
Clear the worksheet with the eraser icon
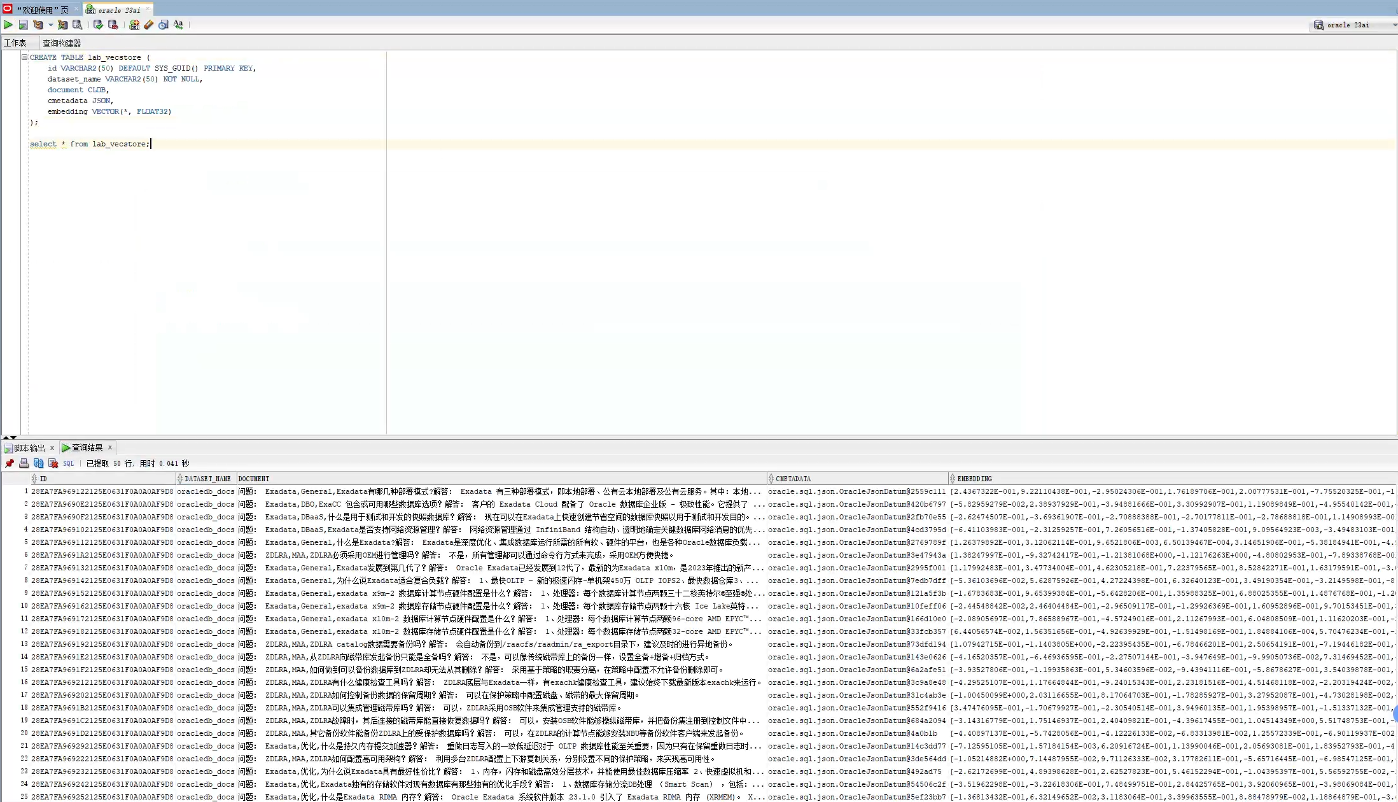click(x=149, y=25)
